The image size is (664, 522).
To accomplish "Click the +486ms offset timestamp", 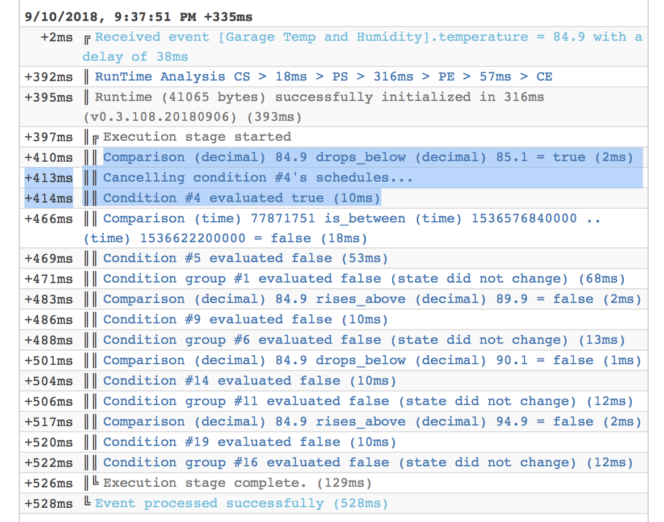I will pyautogui.click(x=49, y=319).
